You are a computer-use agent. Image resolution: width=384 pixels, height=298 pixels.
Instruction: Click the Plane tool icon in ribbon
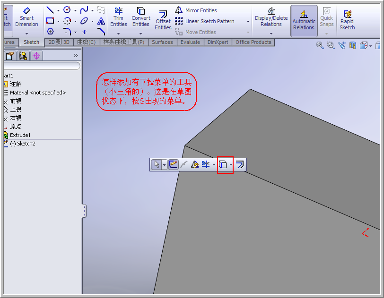[101, 10]
